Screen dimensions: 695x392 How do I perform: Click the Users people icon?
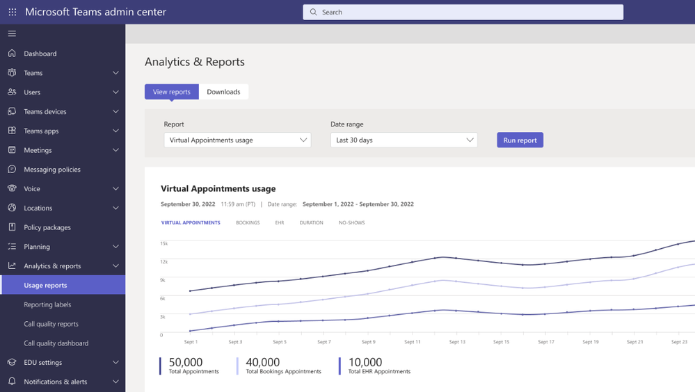[x=12, y=92]
